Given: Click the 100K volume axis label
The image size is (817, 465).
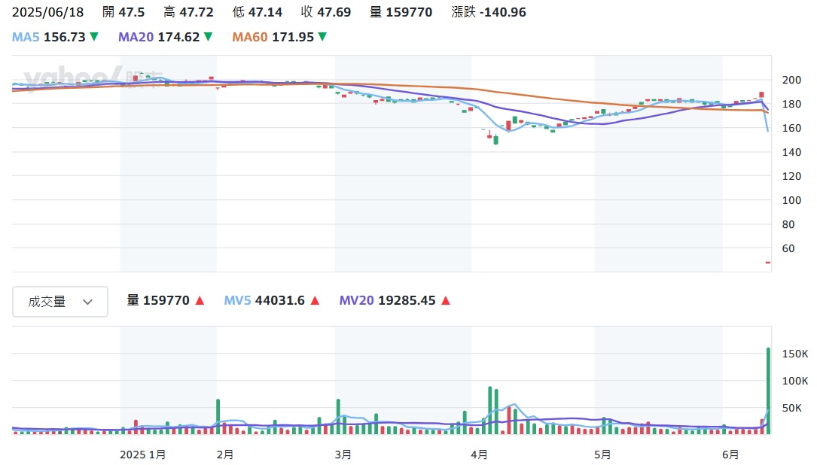Looking at the screenshot, I should click(x=795, y=381).
